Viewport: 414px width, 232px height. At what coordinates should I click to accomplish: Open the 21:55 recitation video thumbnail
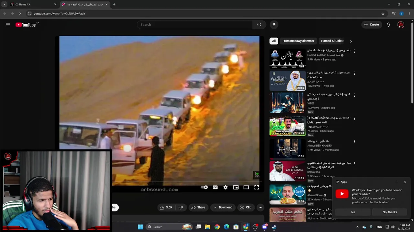287,81
